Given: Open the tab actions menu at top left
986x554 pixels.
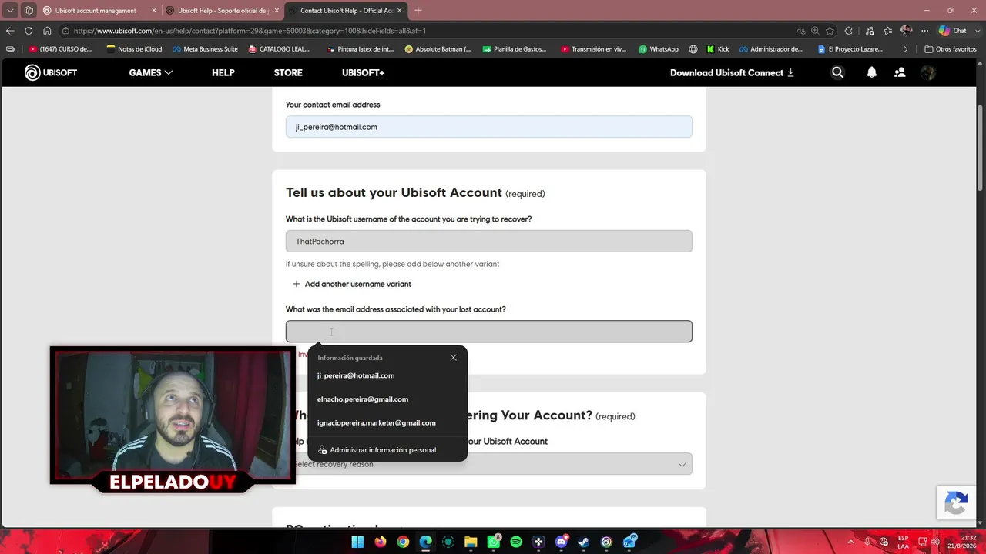Looking at the screenshot, I should pos(10,11).
